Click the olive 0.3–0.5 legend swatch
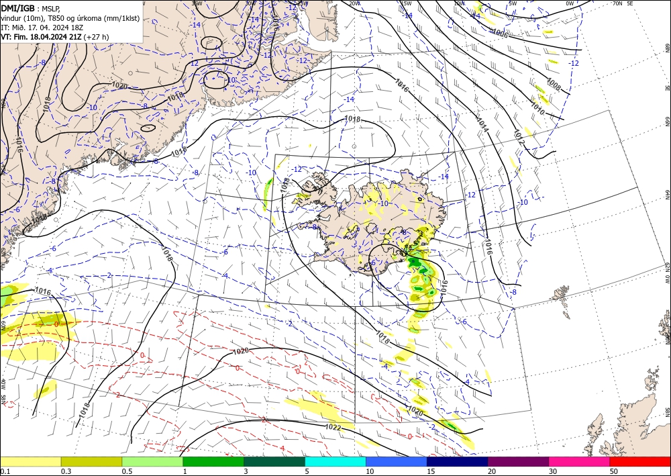671x476 pixels. point(91,461)
